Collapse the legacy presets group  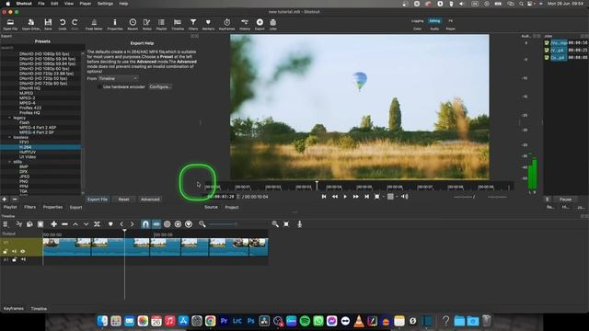[x=10, y=118]
